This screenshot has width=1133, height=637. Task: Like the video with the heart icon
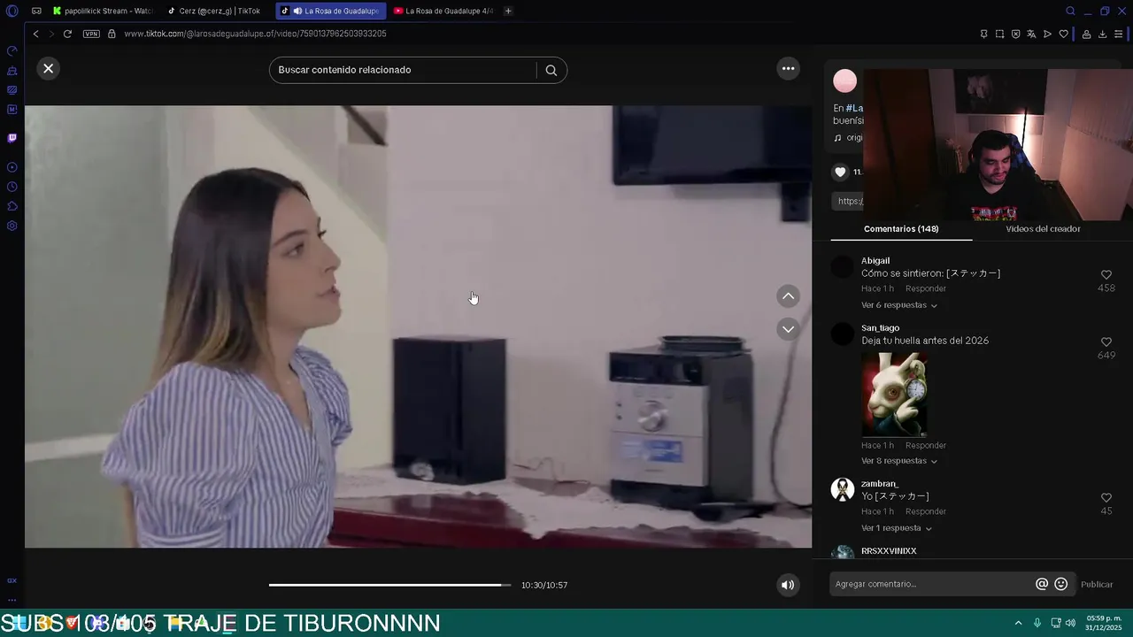click(x=841, y=173)
